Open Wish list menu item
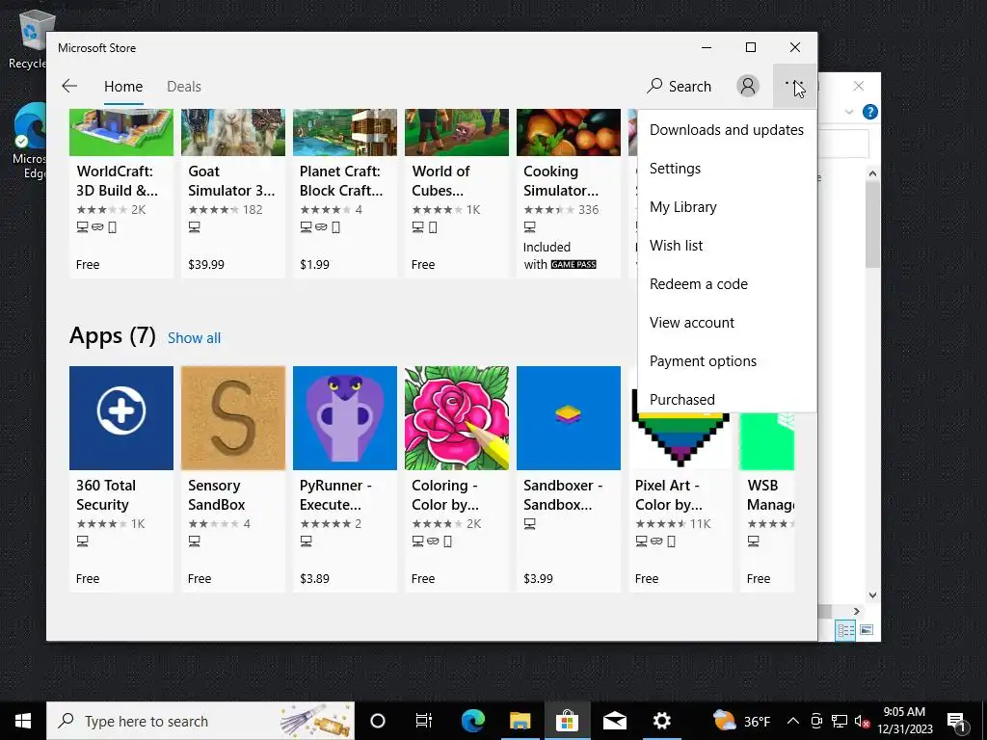The width and height of the screenshot is (987, 740). point(727,246)
